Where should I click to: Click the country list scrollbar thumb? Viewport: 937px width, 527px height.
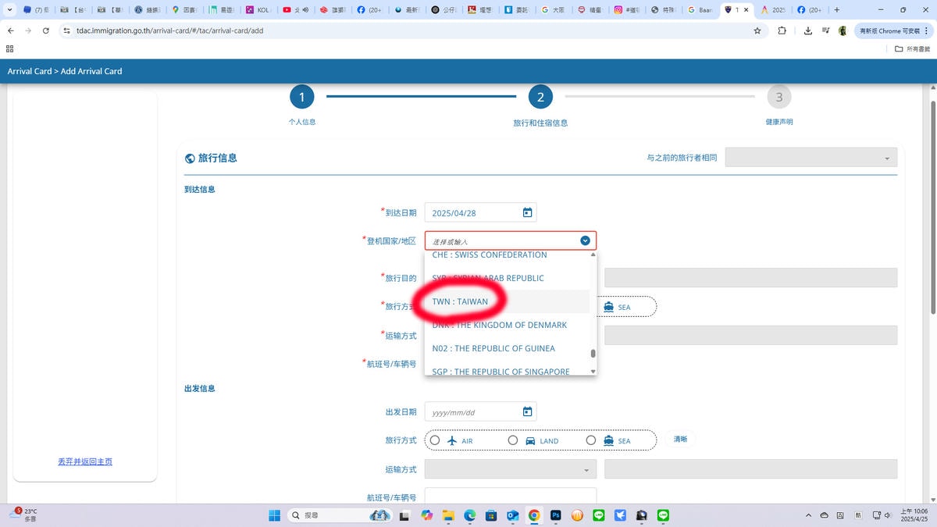click(593, 354)
